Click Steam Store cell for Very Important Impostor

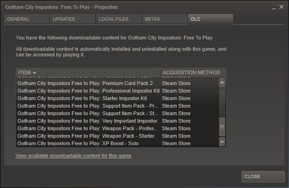coord(176,121)
